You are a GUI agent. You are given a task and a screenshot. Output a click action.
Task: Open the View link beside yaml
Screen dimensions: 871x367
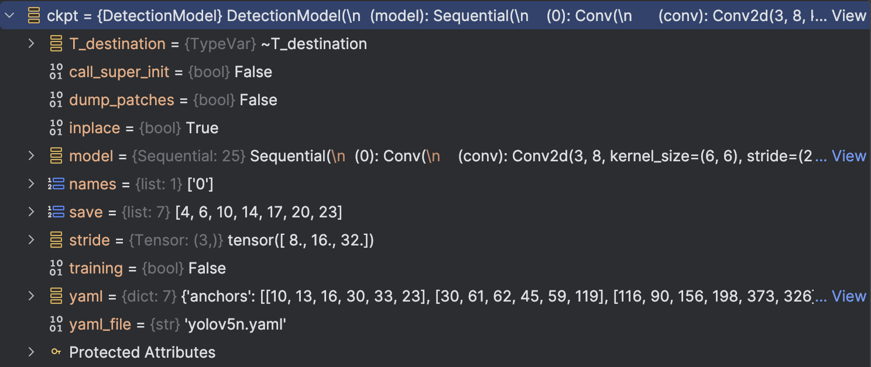[849, 296]
